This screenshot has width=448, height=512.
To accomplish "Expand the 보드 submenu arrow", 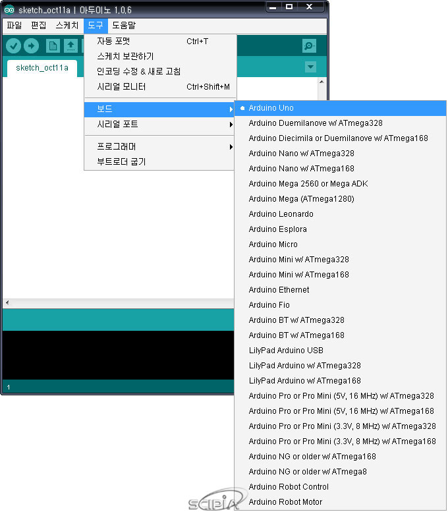I will coord(231,109).
